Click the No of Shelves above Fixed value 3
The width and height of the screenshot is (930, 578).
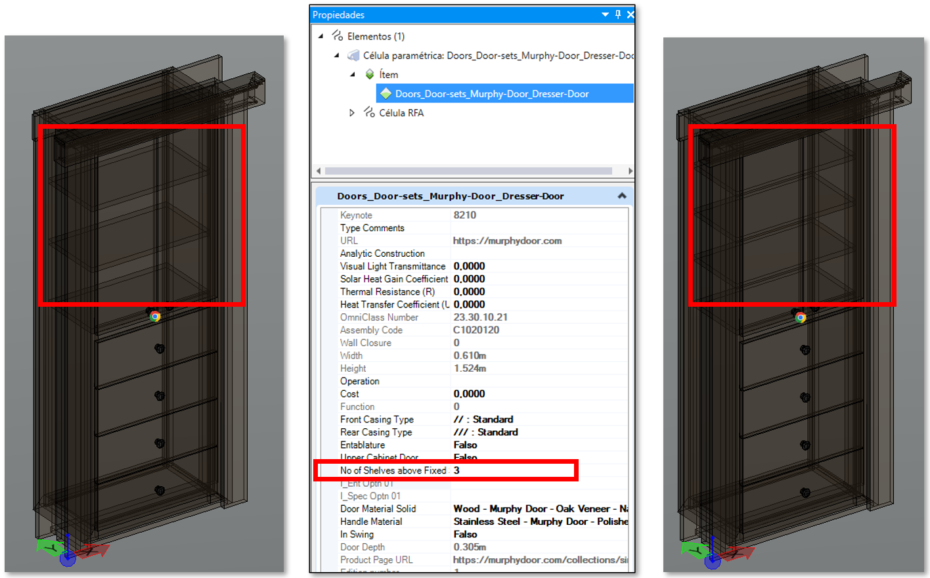(456, 471)
